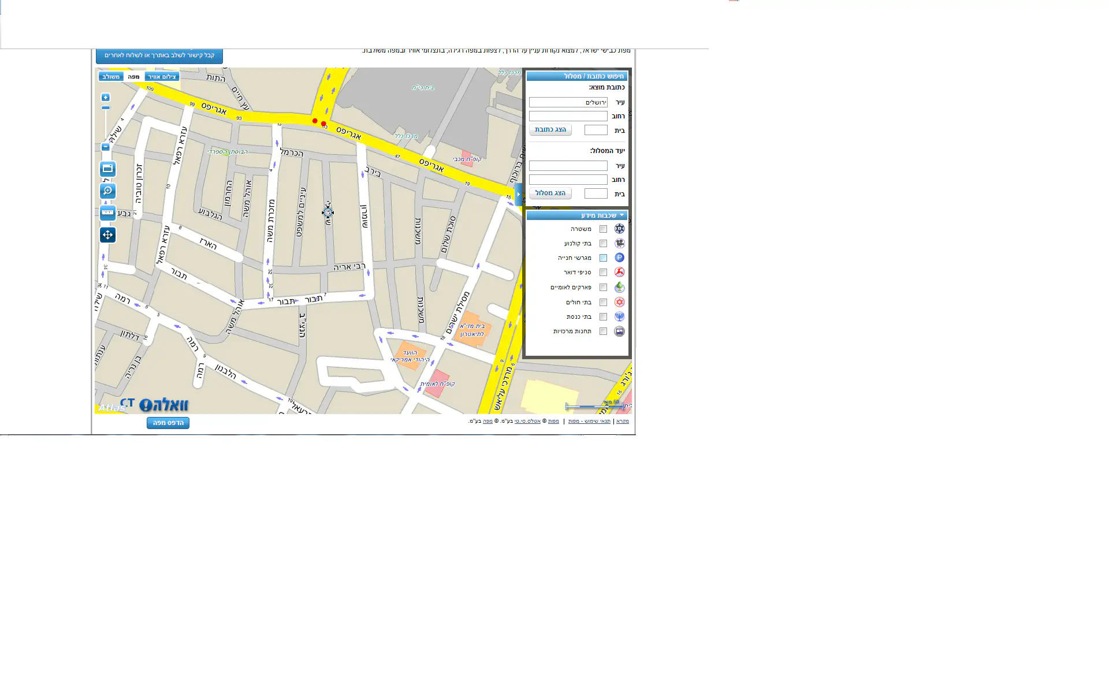1109x693 pixels.
Task: Collapse side panel with arrow handle
Action: coord(519,194)
